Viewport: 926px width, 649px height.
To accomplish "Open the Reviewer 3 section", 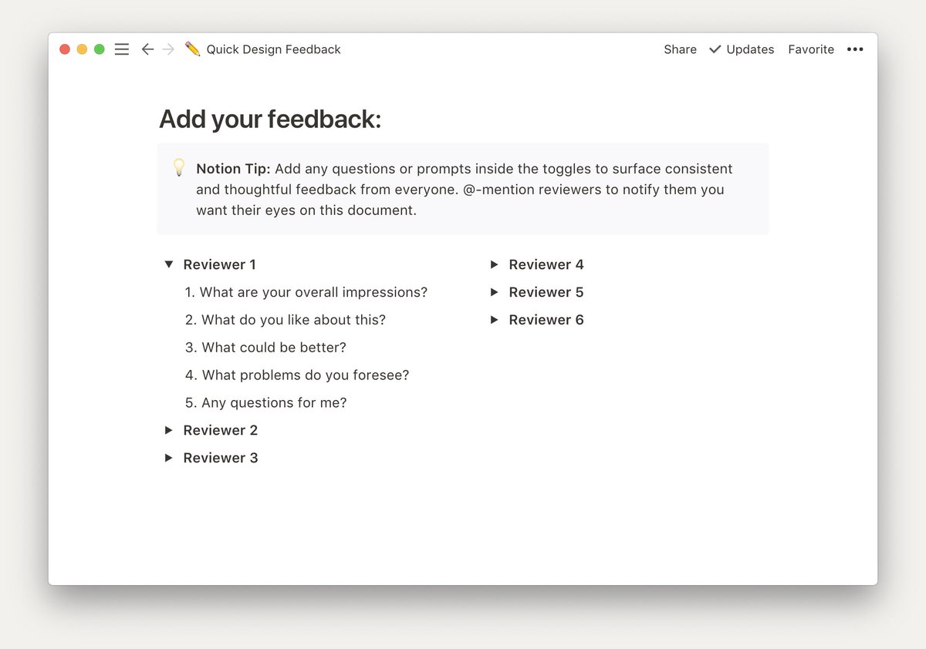I will click(168, 458).
